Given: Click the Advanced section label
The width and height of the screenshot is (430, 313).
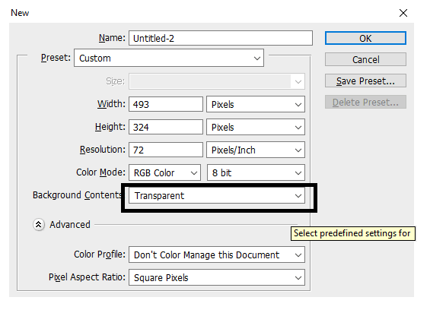Looking at the screenshot, I should [x=70, y=225].
